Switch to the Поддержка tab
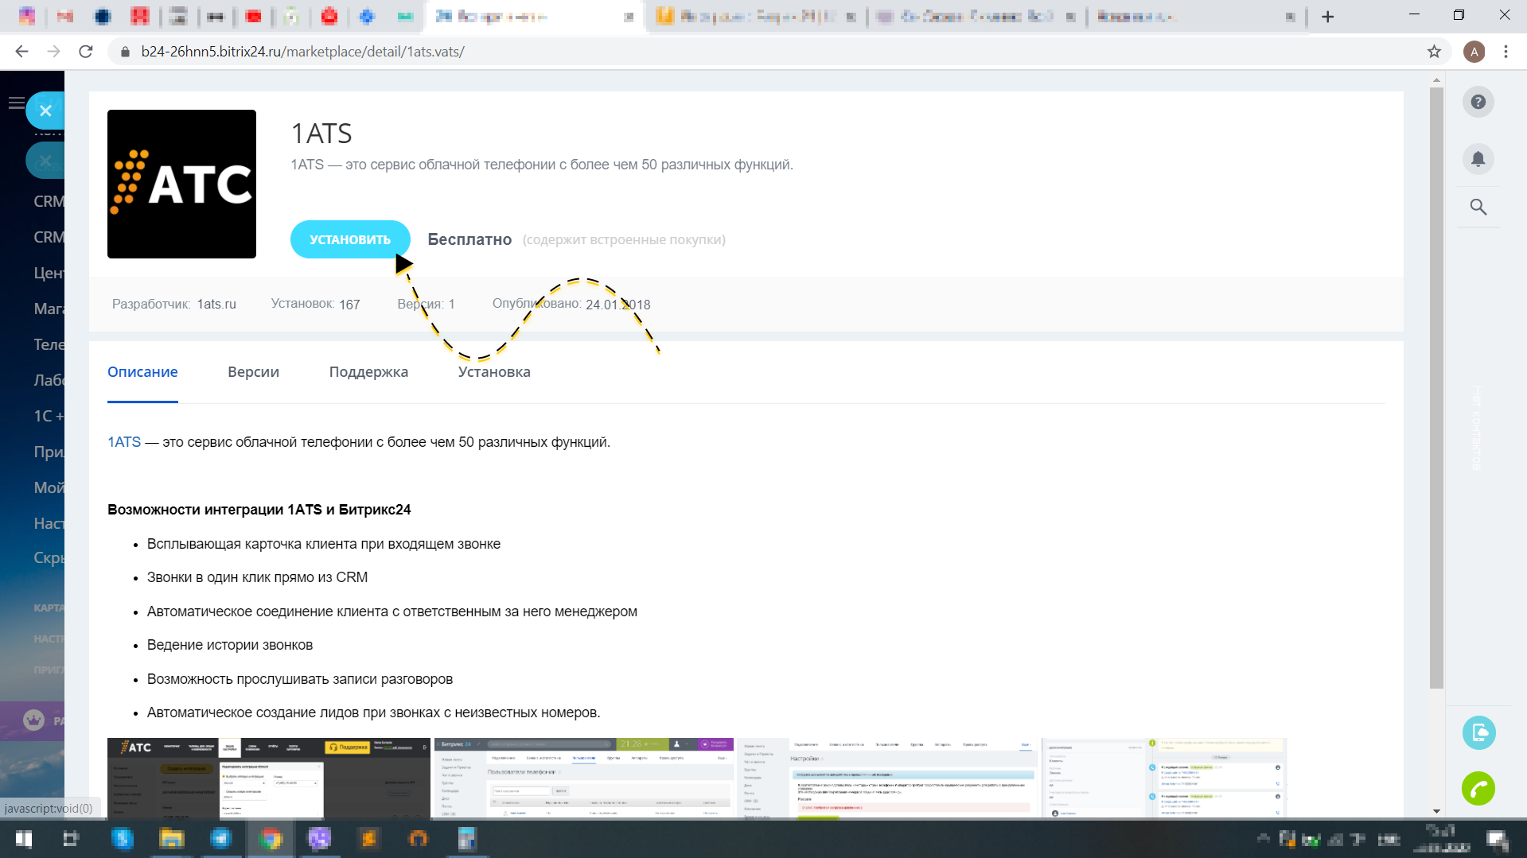This screenshot has height=858, width=1527. (x=368, y=372)
